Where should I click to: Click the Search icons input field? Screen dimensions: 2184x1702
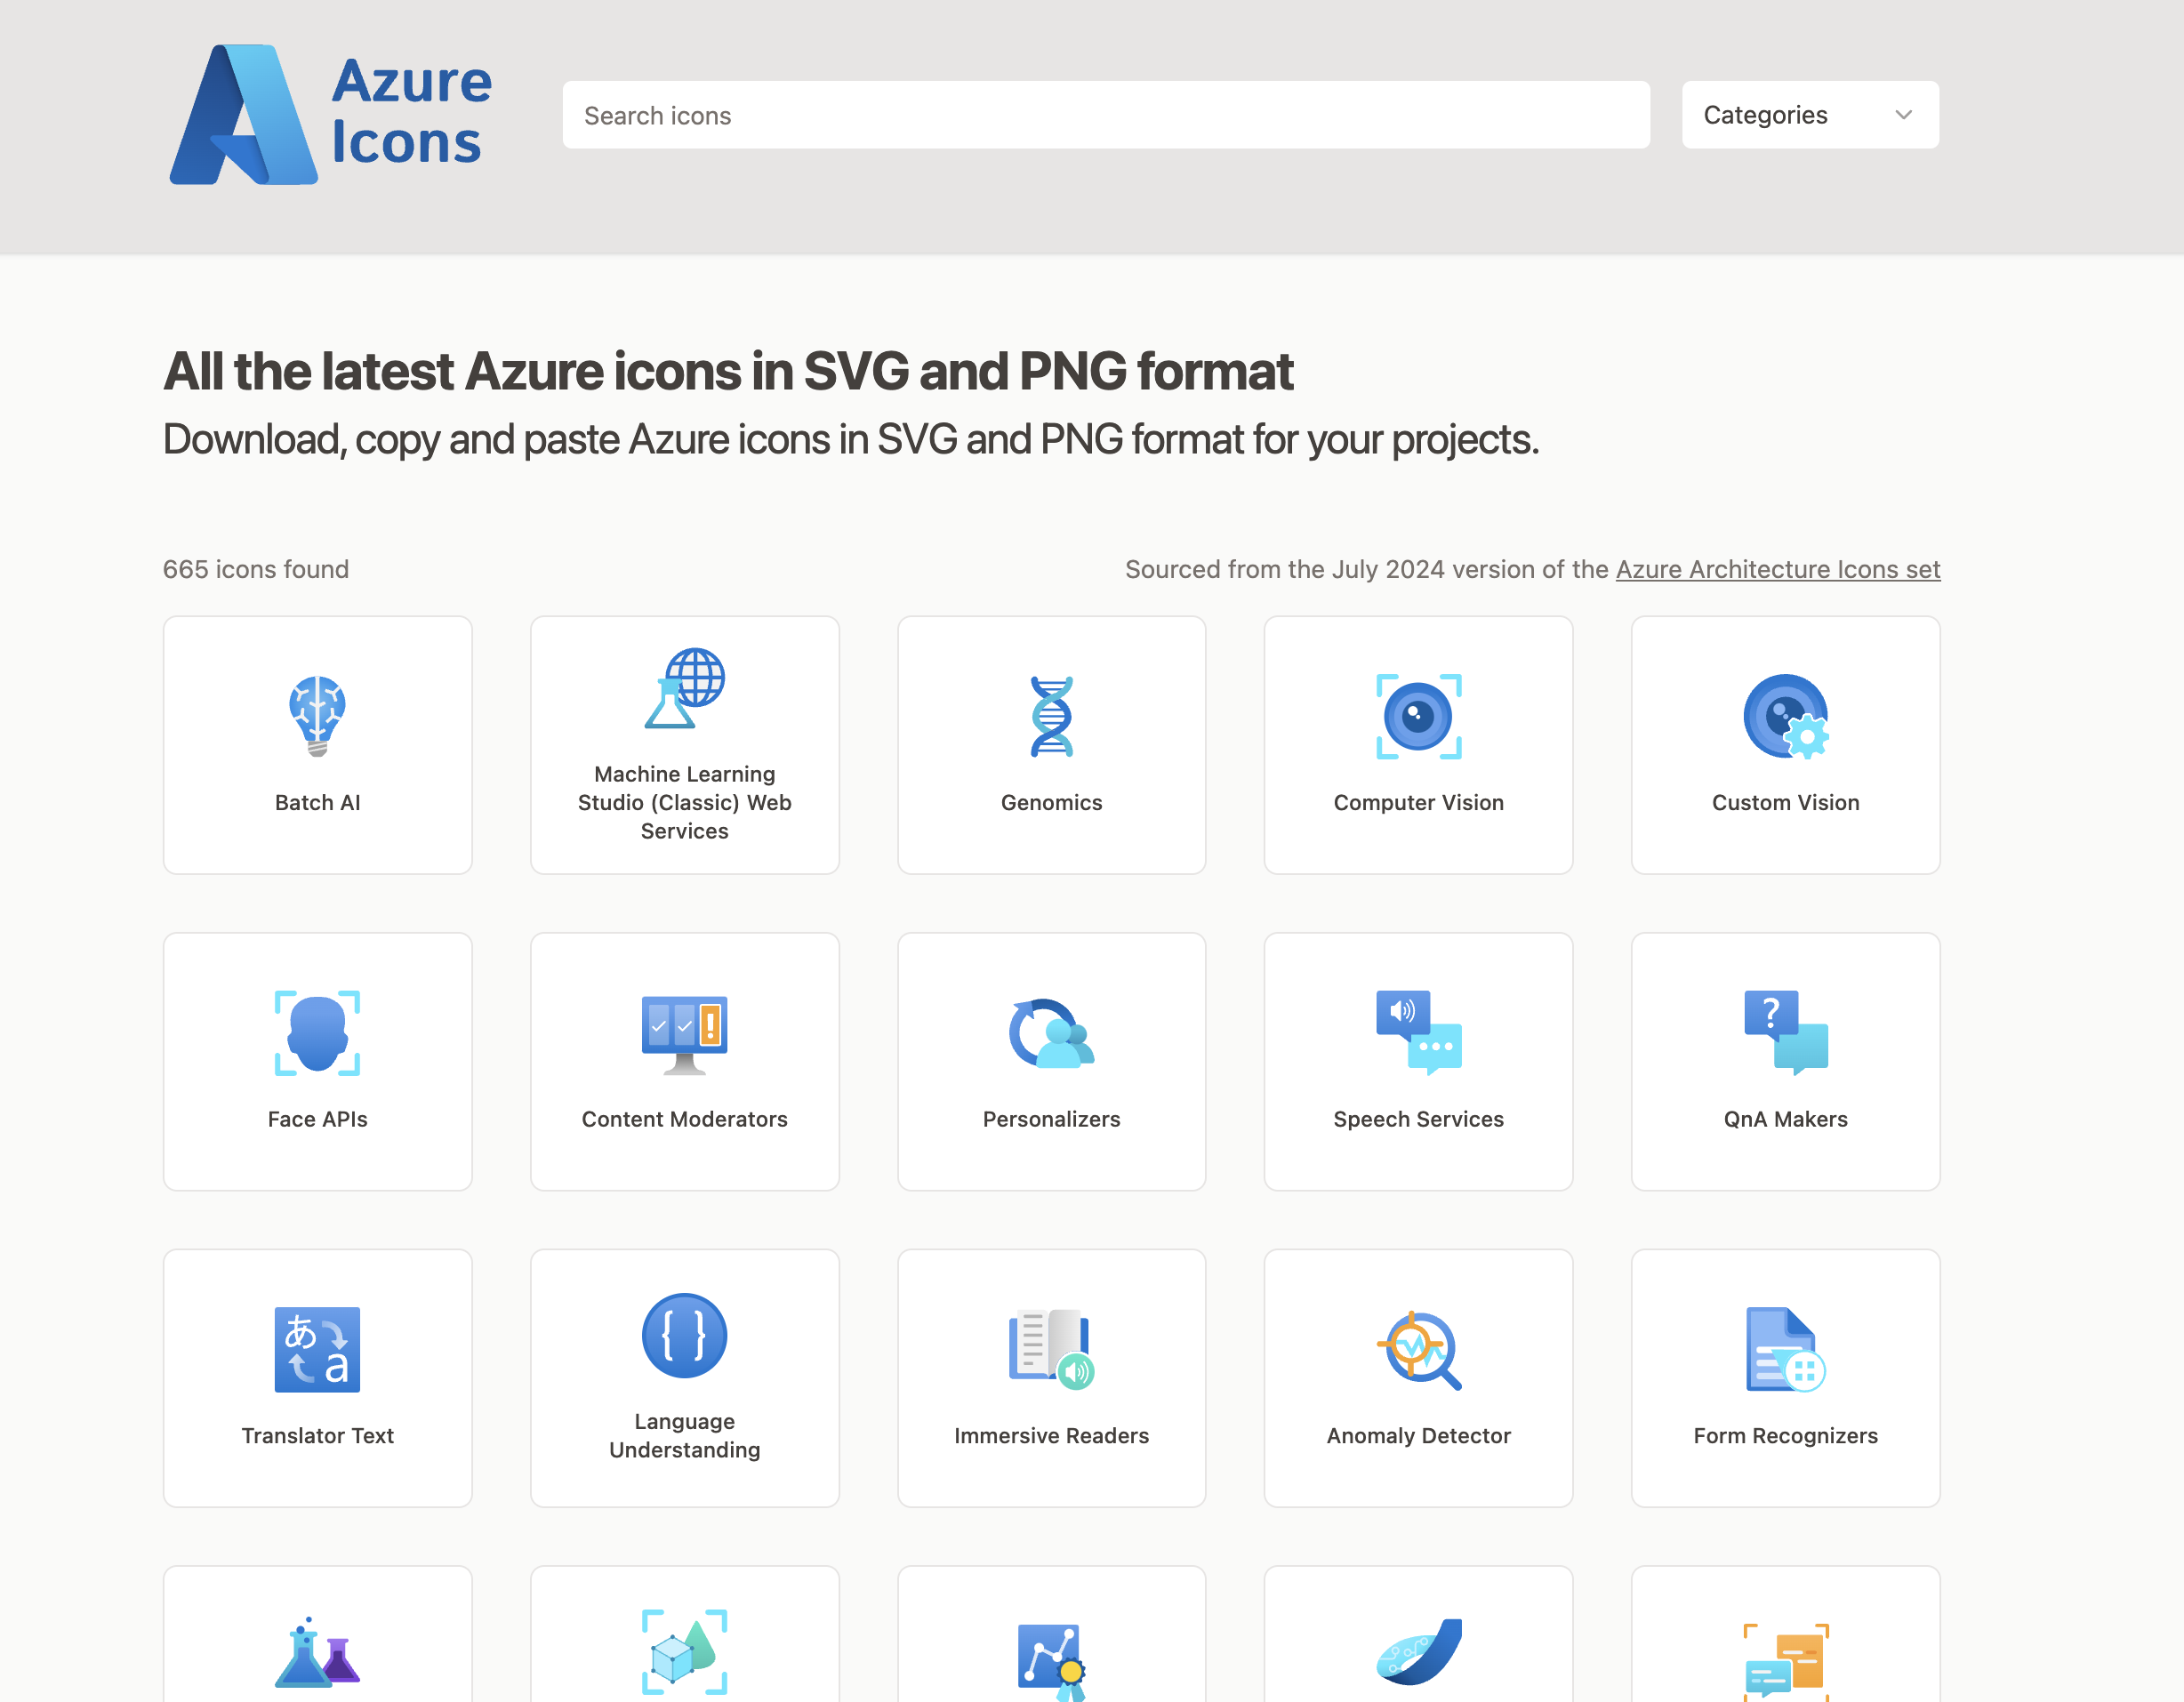1105,115
